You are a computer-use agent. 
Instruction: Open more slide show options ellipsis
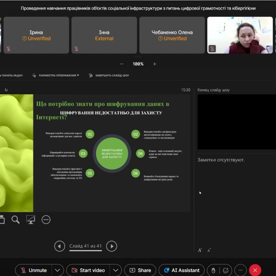pos(46,219)
